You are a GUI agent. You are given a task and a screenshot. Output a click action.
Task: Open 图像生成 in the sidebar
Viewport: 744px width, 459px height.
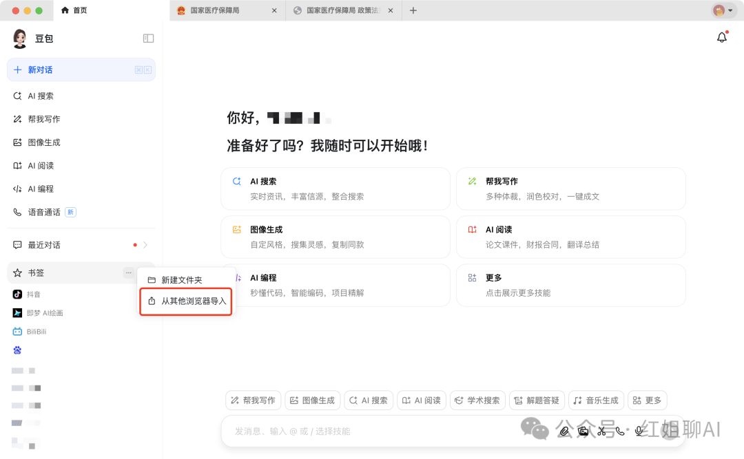(81, 142)
